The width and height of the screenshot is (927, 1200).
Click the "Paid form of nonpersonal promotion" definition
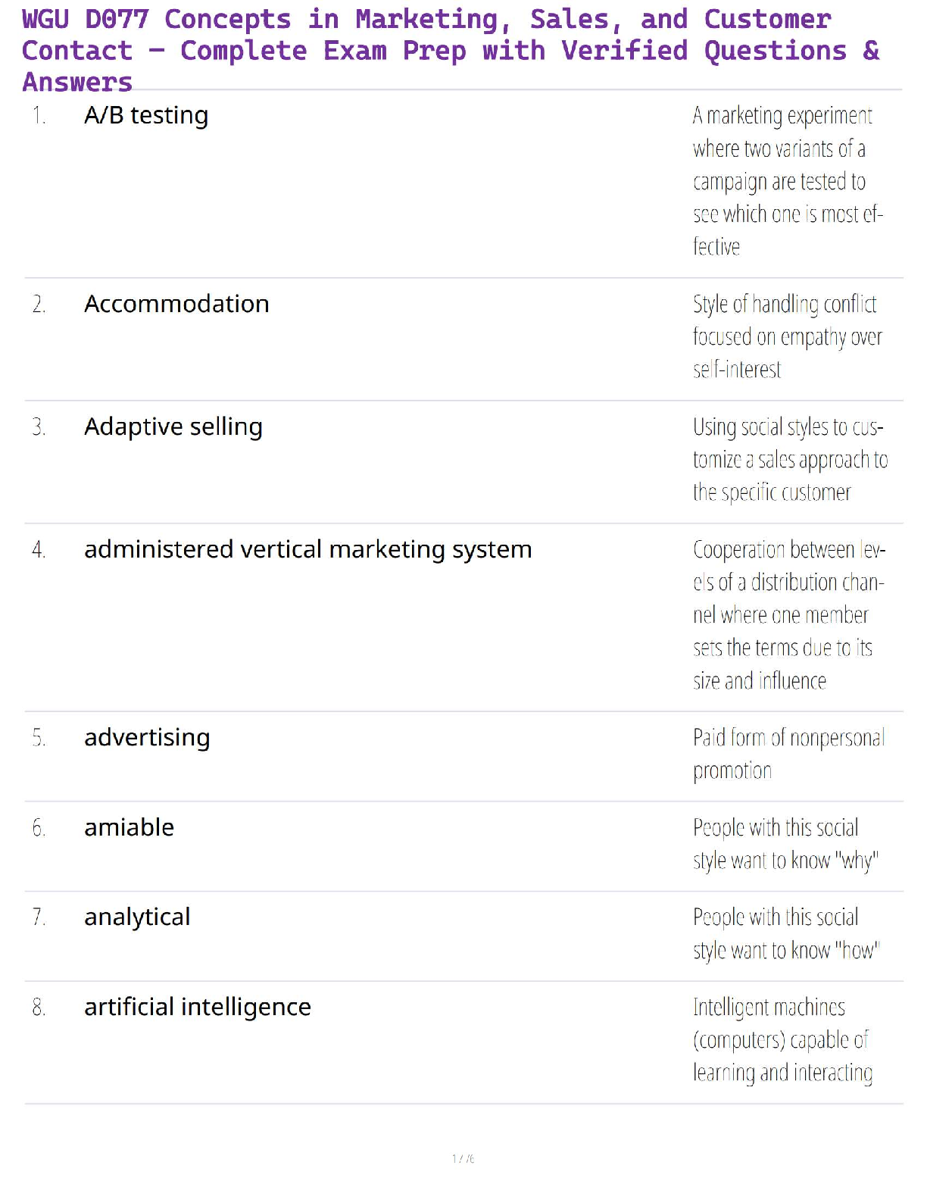(x=788, y=754)
